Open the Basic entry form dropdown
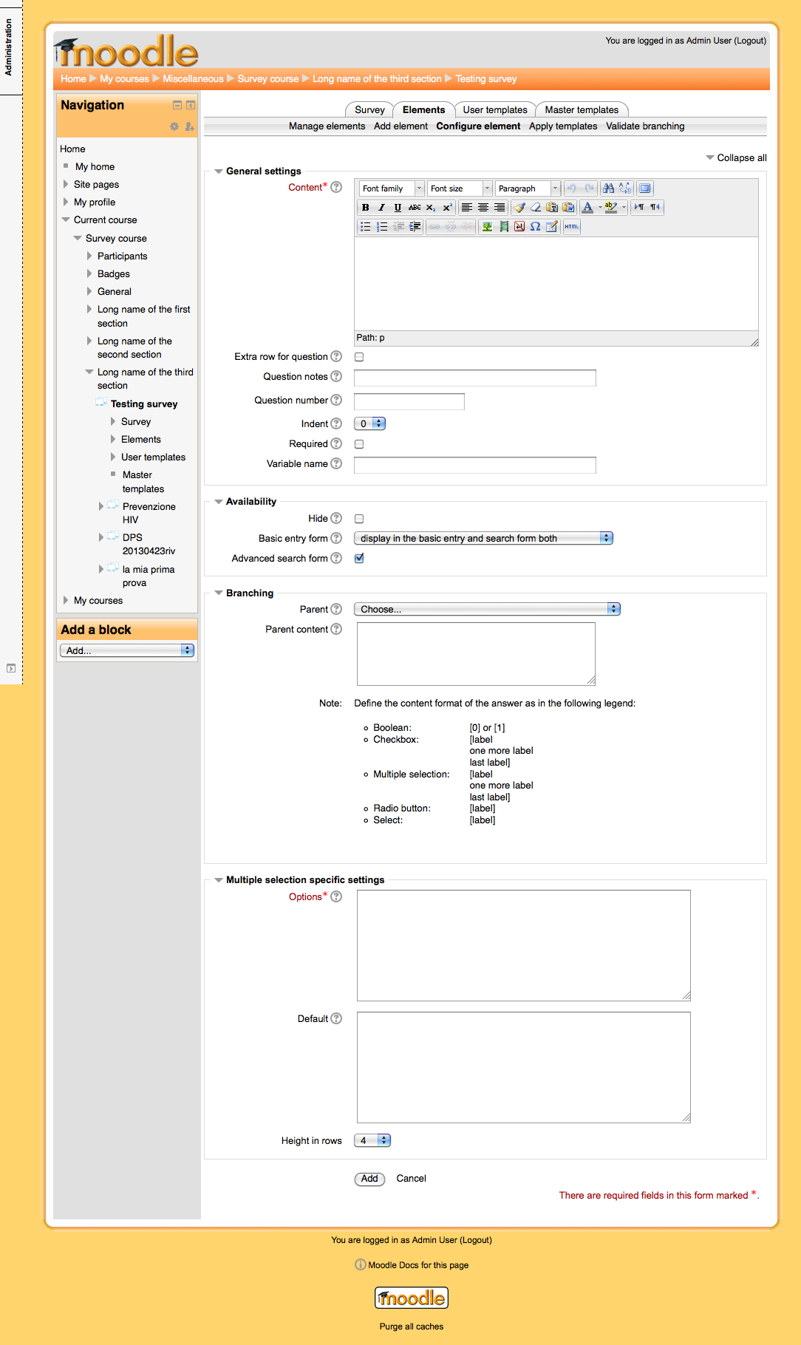Image resolution: width=801 pixels, height=1345 pixels. (x=483, y=538)
